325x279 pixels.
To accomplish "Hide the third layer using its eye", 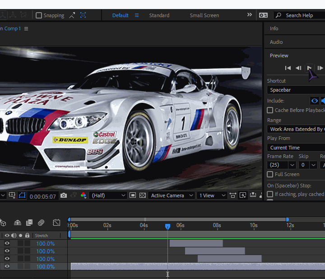I will tap(7, 259).
